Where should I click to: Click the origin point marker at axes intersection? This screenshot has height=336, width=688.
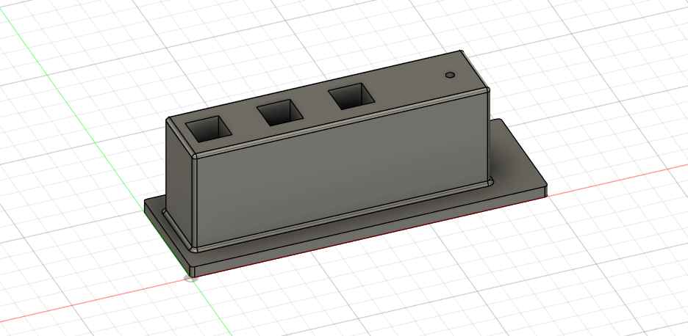(191, 279)
